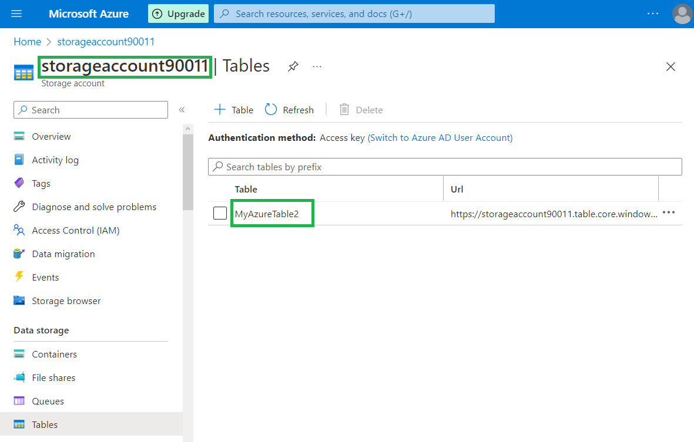Click the Microsoft Azure logo text
The image size is (694, 442).
click(89, 14)
